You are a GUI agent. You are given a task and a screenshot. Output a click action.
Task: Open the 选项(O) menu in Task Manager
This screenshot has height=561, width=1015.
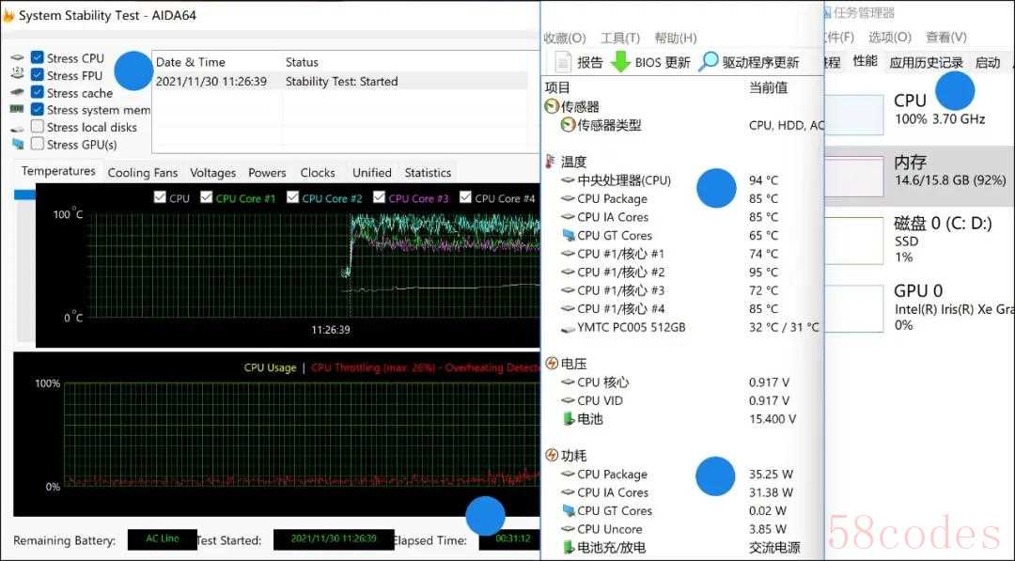[889, 37]
